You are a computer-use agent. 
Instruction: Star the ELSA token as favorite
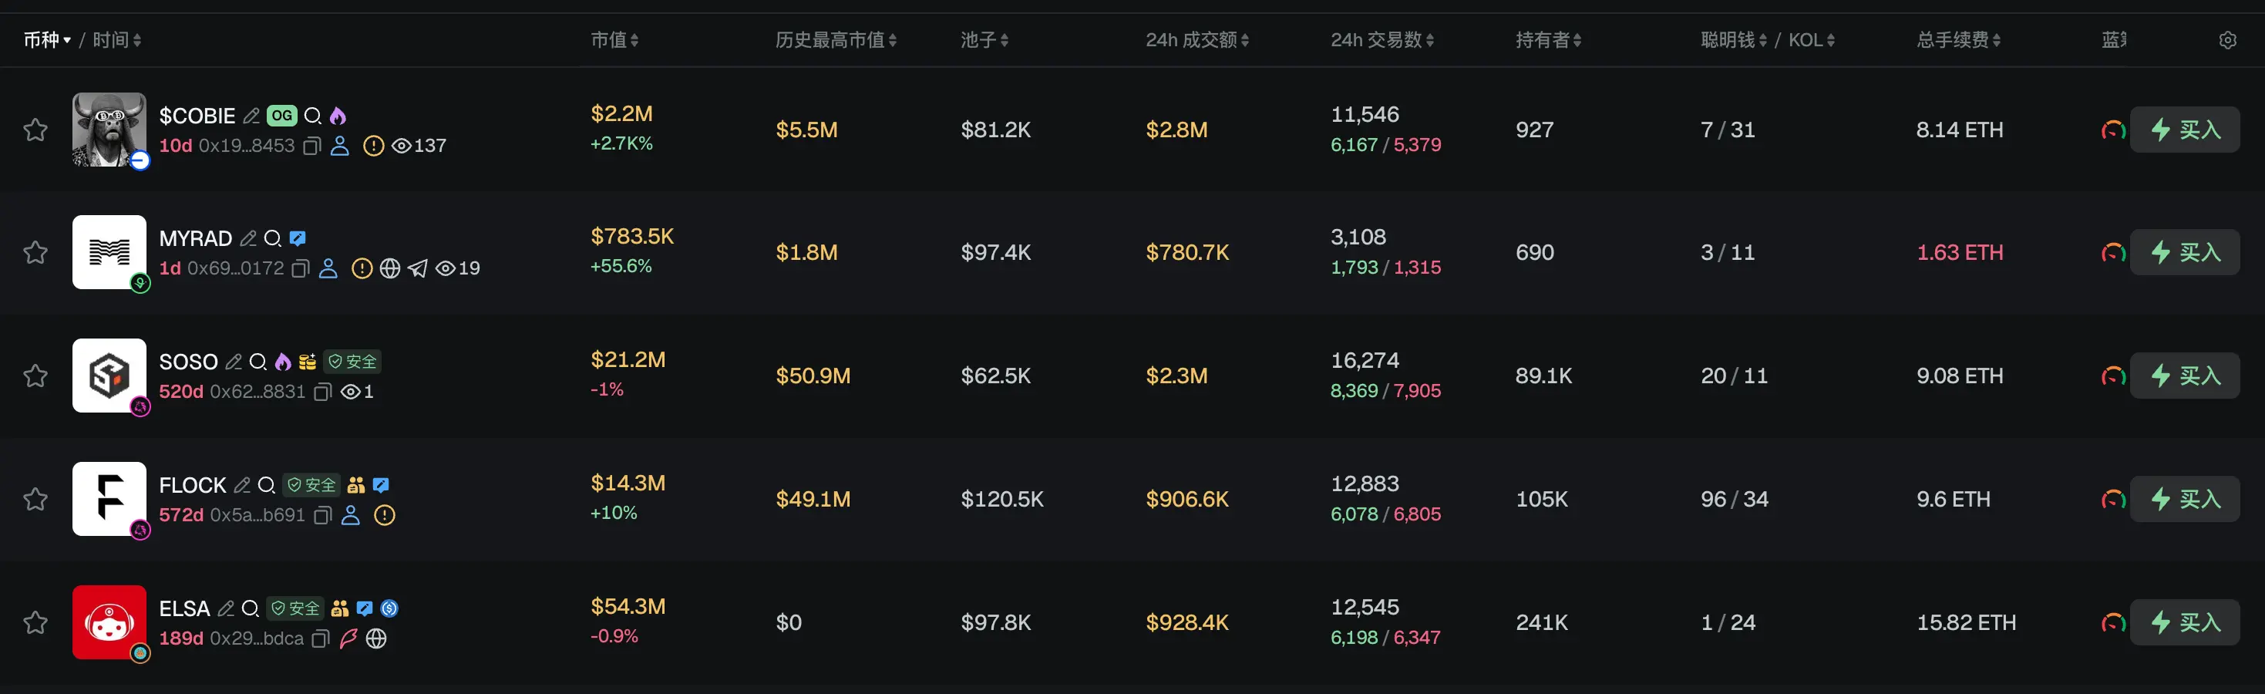click(35, 622)
